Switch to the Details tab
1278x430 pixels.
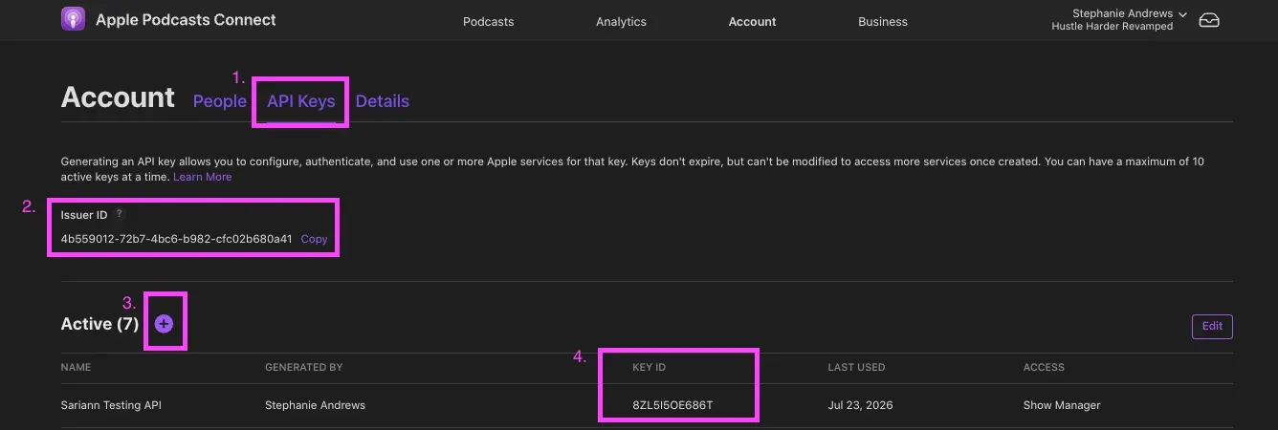pos(383,101)
